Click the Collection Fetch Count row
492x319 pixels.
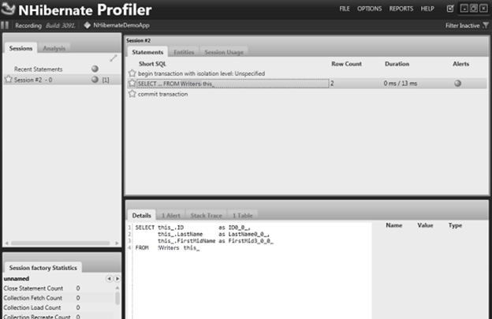coord(58,298)
